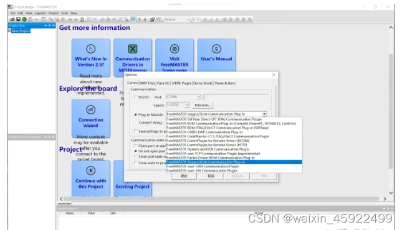This screenshot has width=402, height=230.
Task: Switch to the Demo Mode tab
Action: click(203, 83)
